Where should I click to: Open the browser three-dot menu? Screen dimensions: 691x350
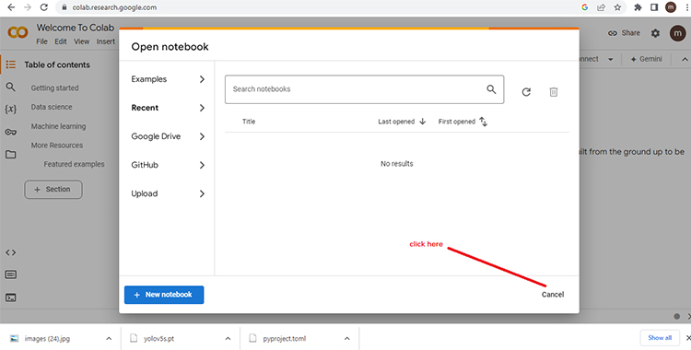(x=687, y=7)
